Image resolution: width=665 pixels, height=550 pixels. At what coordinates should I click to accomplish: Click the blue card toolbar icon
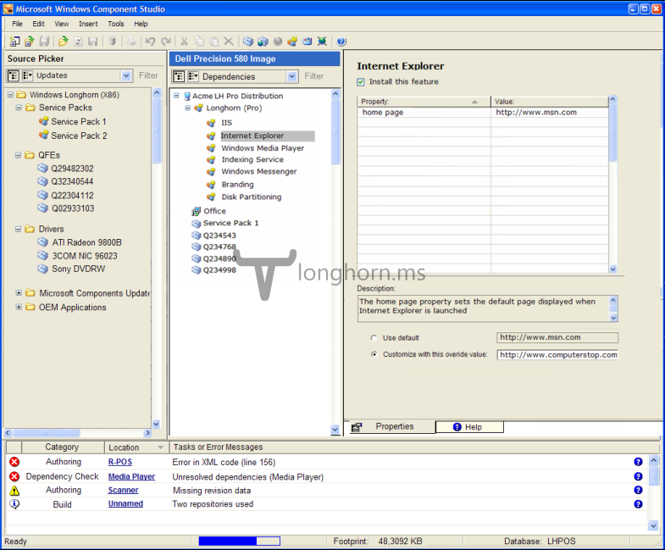pos(307,42)
